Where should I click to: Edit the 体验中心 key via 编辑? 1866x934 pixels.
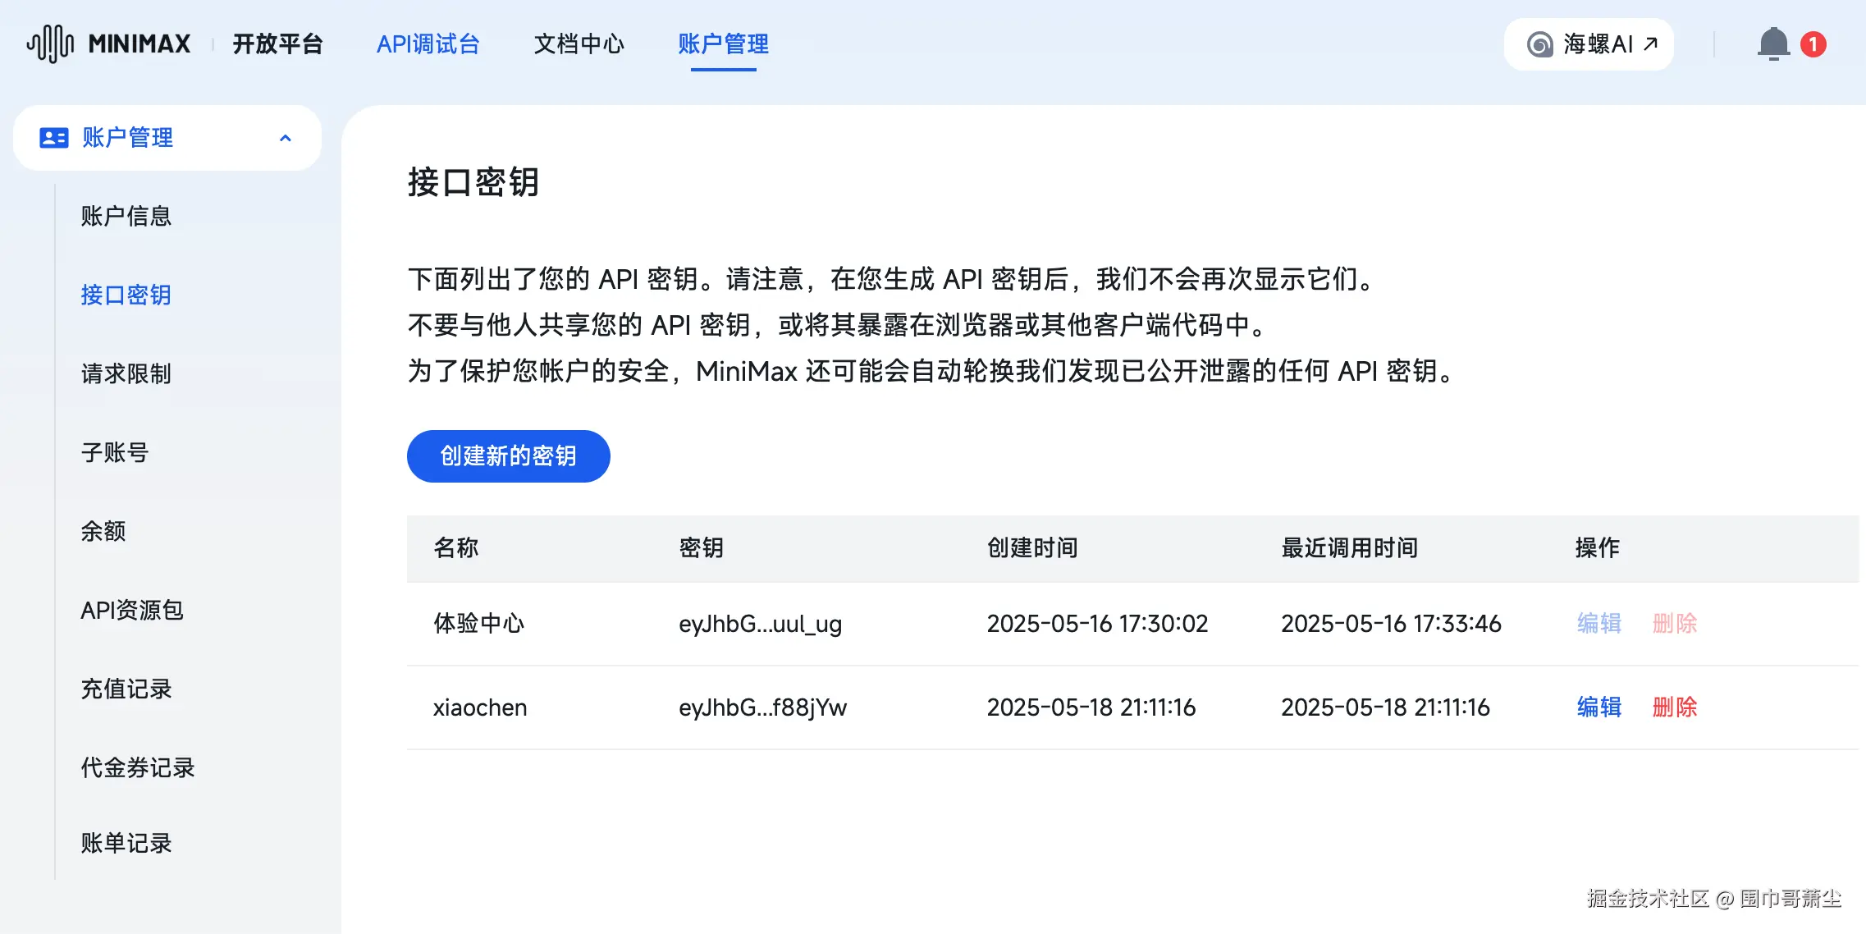pos(1598,623)
